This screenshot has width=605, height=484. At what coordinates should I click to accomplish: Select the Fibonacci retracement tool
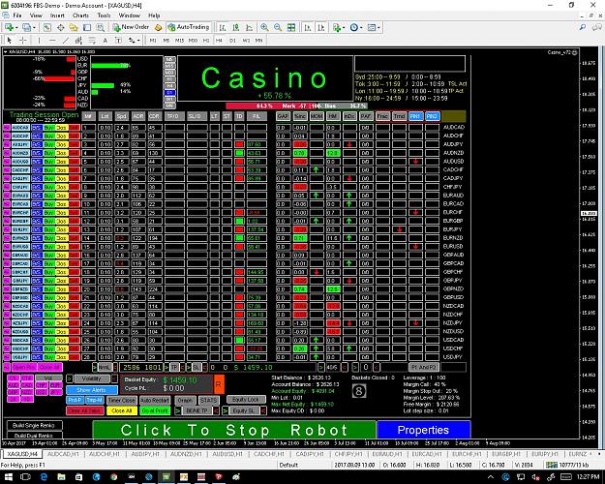(92, 40)
